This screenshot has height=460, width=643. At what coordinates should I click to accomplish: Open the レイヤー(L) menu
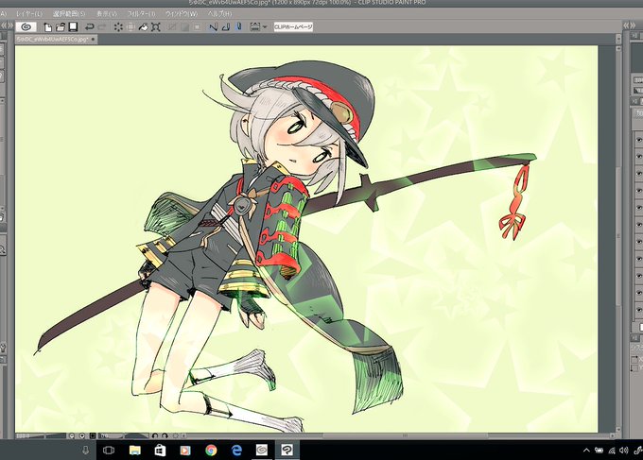pyautogui.click(x=29, y=14)
